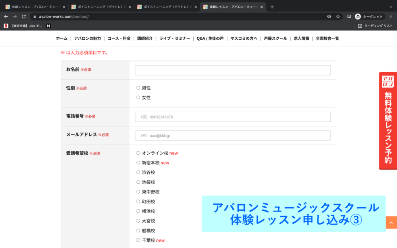Open Q&A / 生徒の声 menu item
The image size is (397, 248).
pos(210,38)
